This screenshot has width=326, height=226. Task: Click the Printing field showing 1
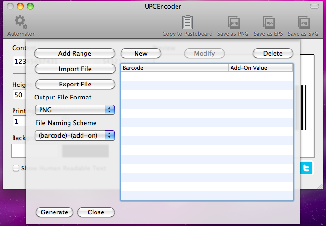tap(19, 121)
